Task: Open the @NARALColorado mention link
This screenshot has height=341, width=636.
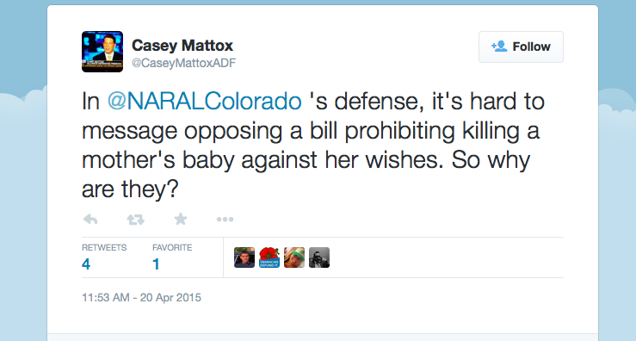Action: click(205, 101)
